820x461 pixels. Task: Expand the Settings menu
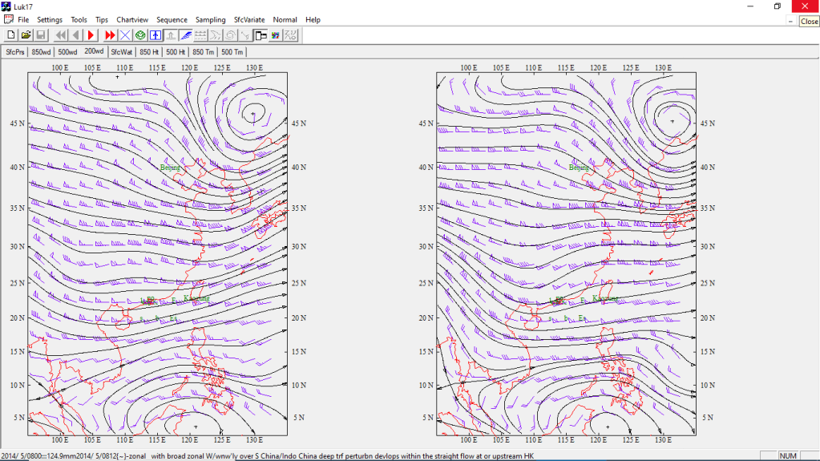[50, 19]
